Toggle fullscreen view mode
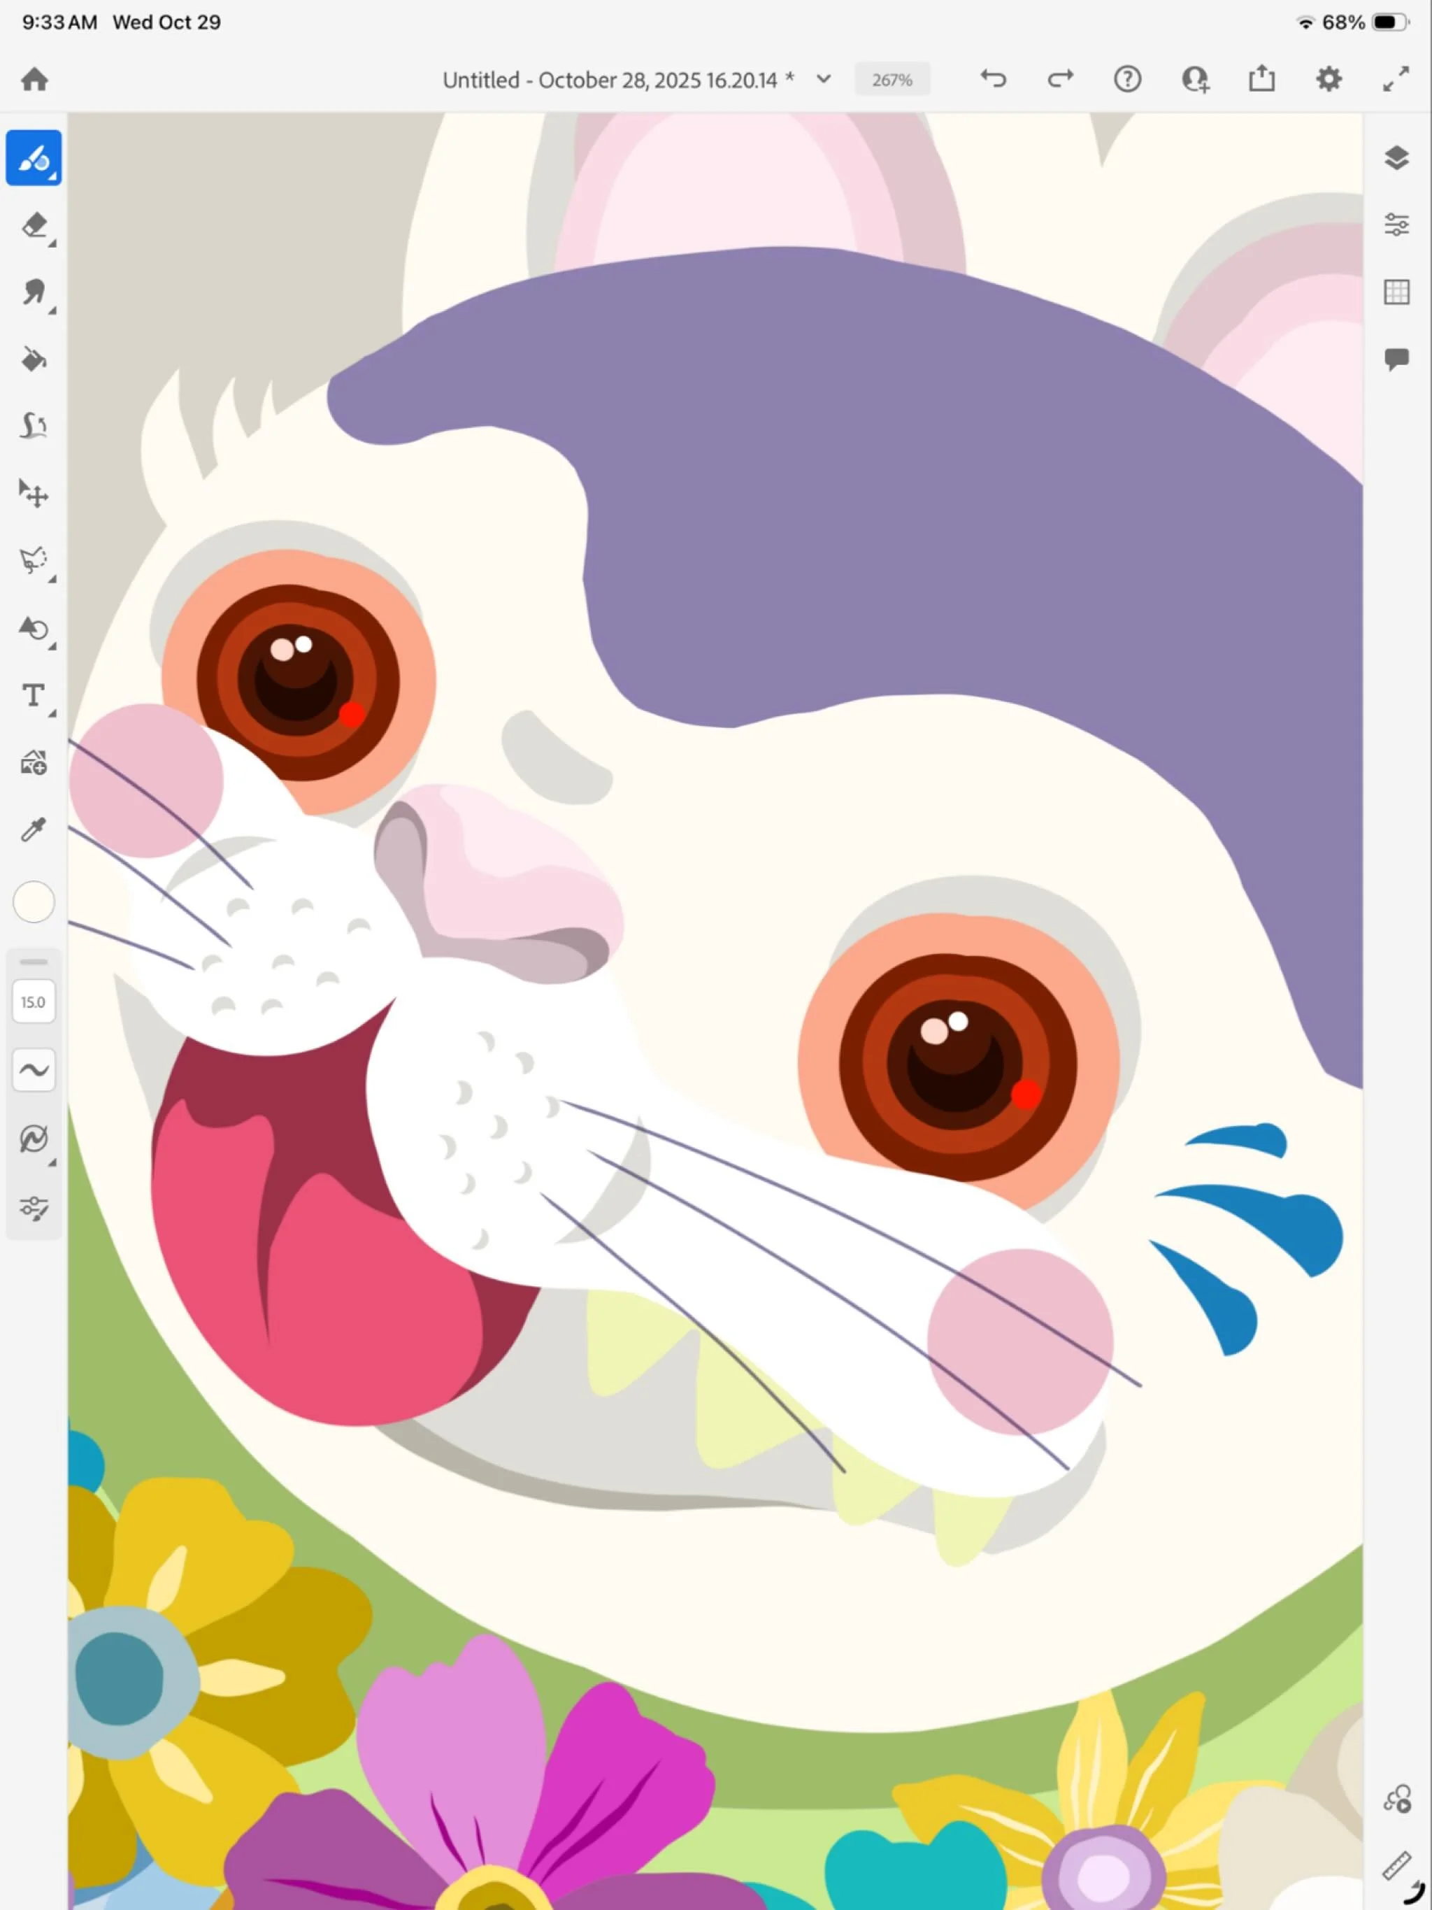 pyautogui.click(x=1395, y=80)
